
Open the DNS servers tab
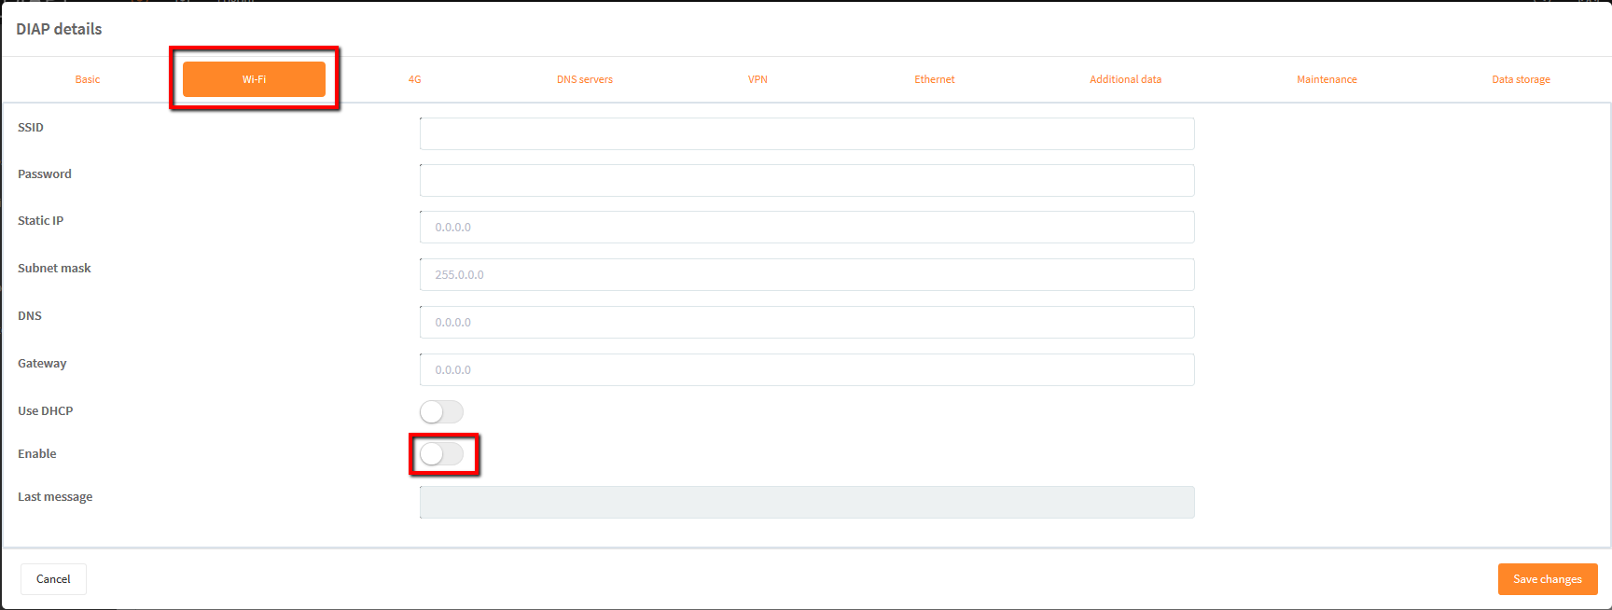(585, 79)
